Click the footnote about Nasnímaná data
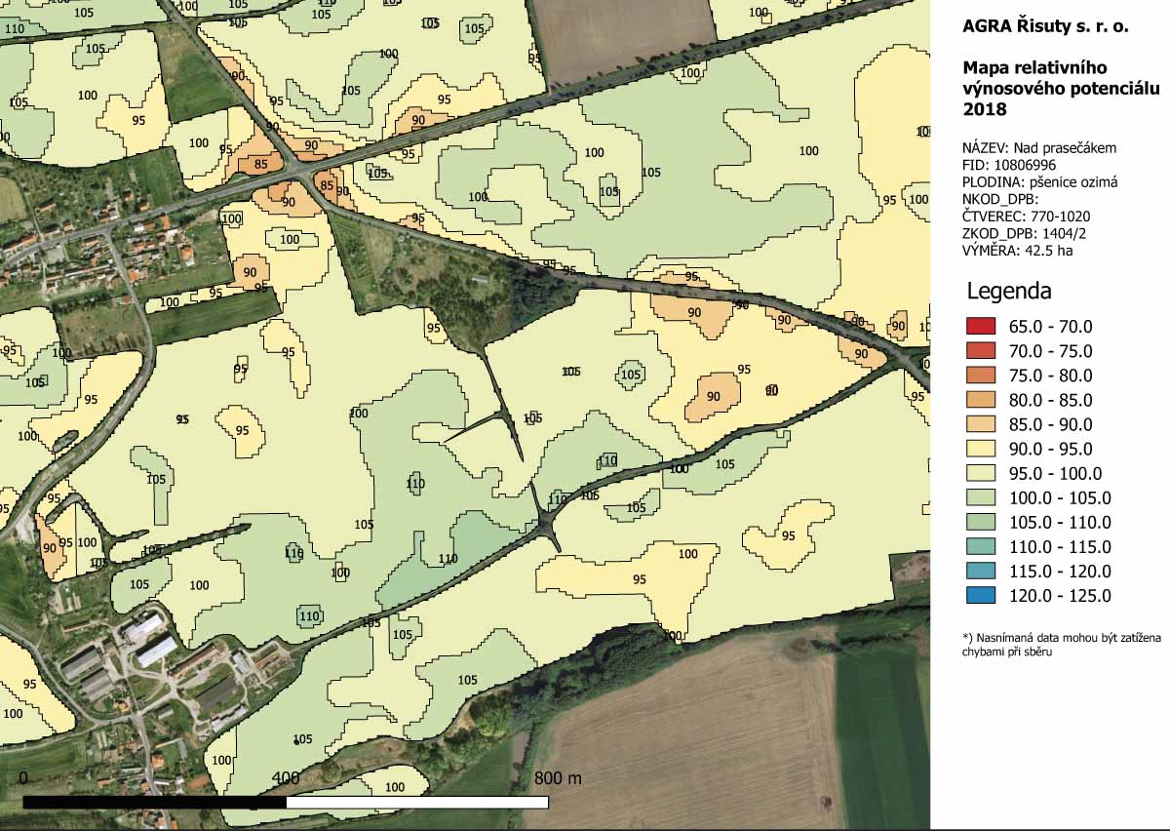Image resolution: width=1170 pixels, height=831 pixels. pyautogui.click(x=1061, y=645)
